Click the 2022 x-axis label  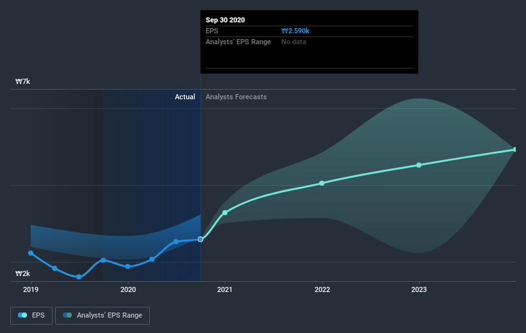pos(322,289)
